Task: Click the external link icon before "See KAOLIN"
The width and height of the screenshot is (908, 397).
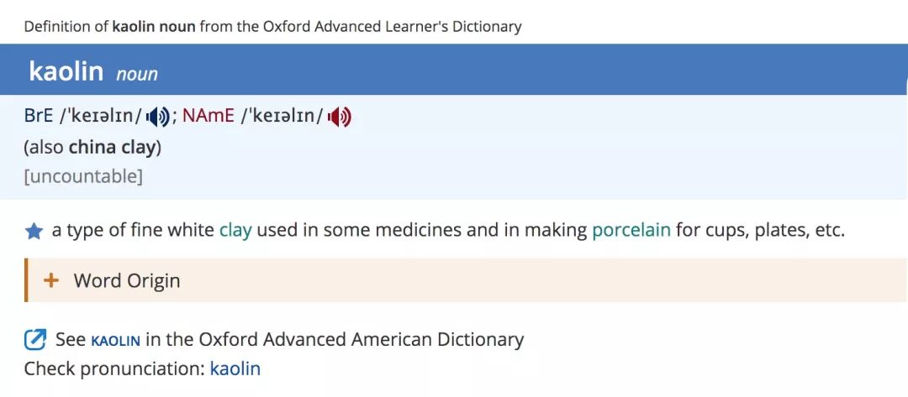Action: click(x=35, y=340)
